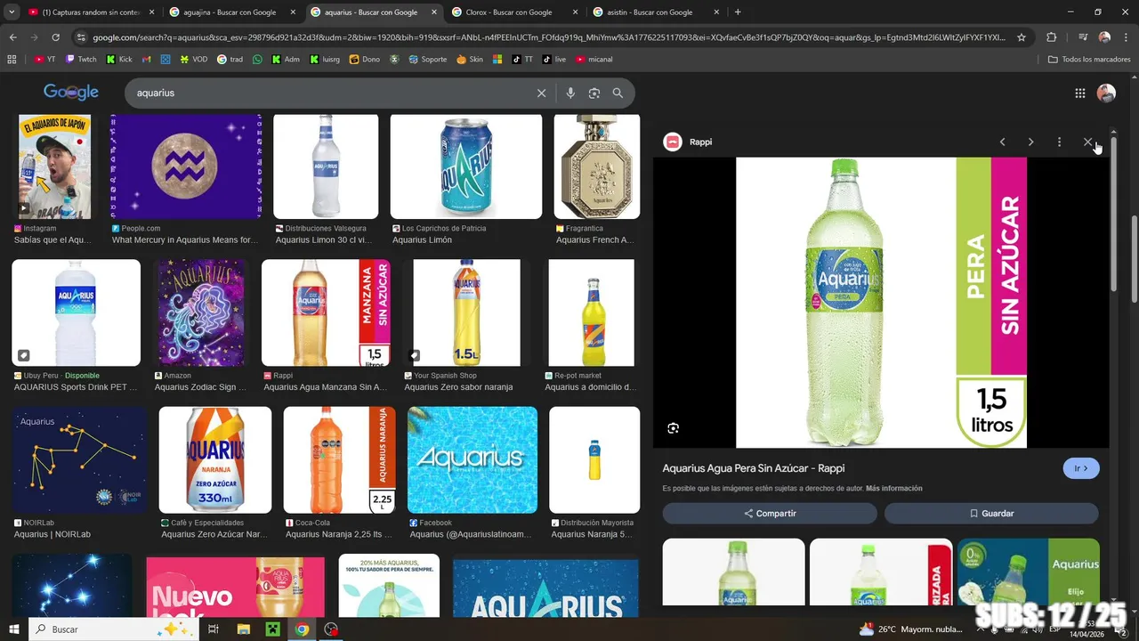Switch to Clorox Google tab
The height and width of the screenshot is (641, 1139).
[514, 12]
